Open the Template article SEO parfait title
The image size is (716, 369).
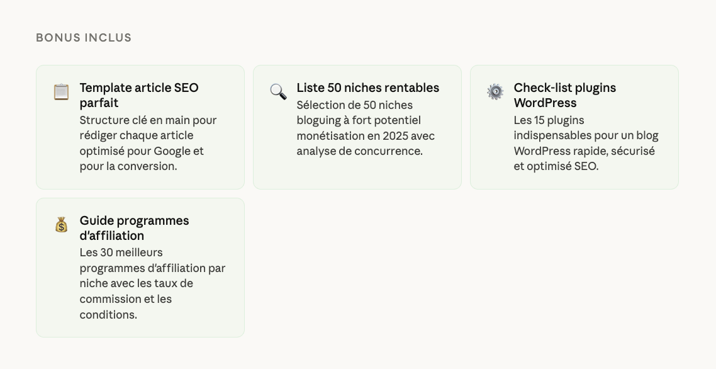(x=139, y=95)
